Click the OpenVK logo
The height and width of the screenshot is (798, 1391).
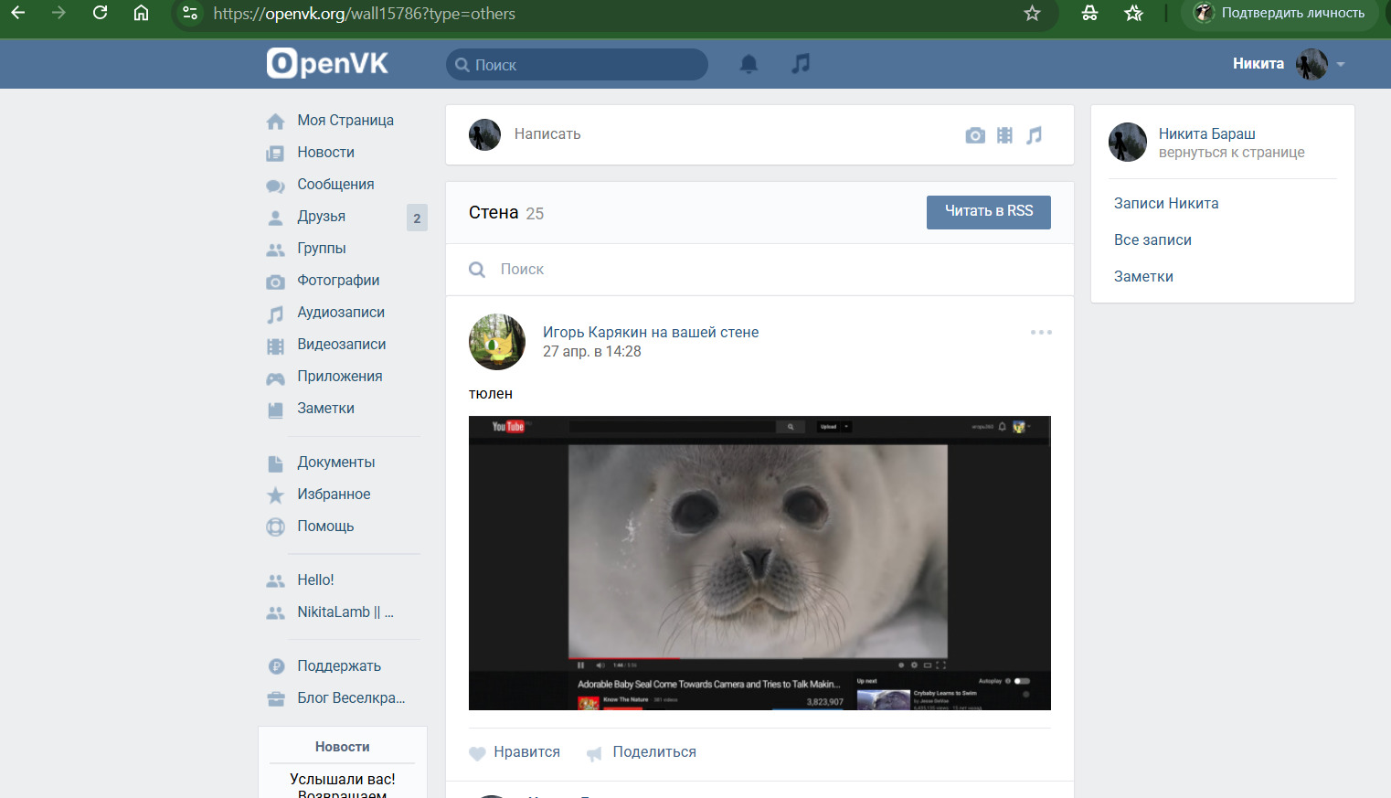point(327,63)
